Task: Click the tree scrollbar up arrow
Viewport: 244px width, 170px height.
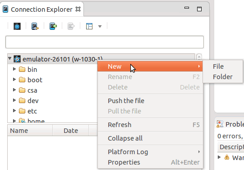Action: point(199,57)
